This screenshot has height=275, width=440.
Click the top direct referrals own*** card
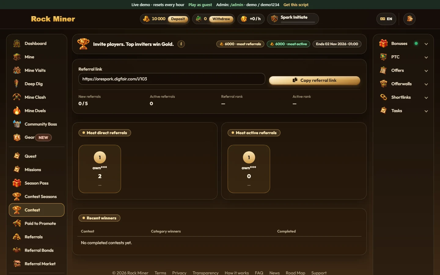coord(100,169)
